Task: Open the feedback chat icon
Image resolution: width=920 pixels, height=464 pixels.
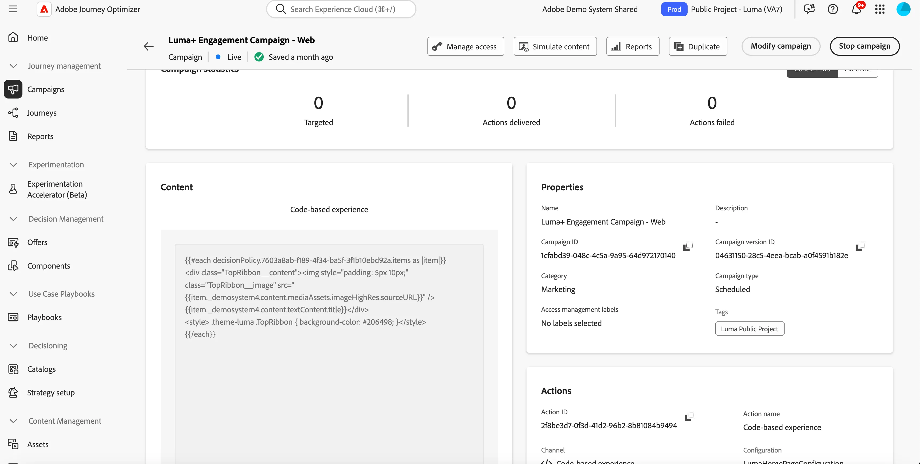Action: pyautogui.click(x=809, y=9)
